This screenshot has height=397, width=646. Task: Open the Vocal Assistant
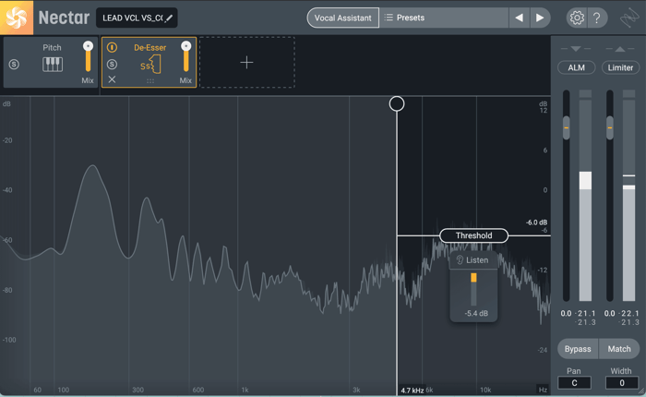342,18
